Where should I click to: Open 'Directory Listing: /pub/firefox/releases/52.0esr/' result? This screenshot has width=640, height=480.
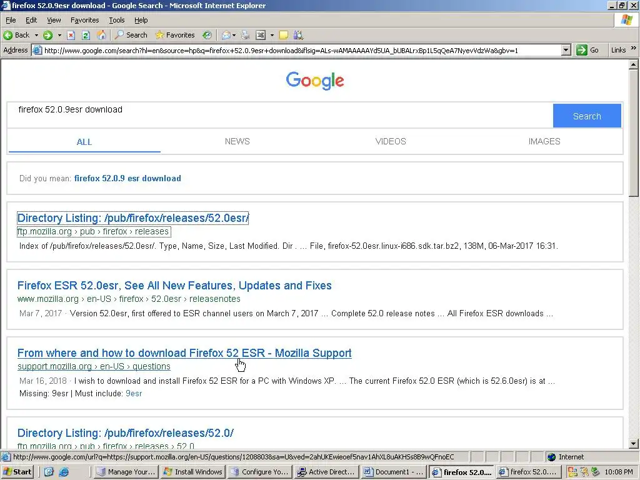point(133,218)
